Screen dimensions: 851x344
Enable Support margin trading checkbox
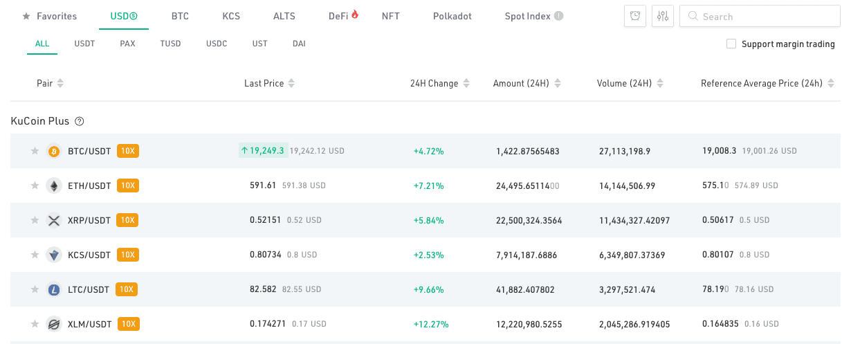731,44
